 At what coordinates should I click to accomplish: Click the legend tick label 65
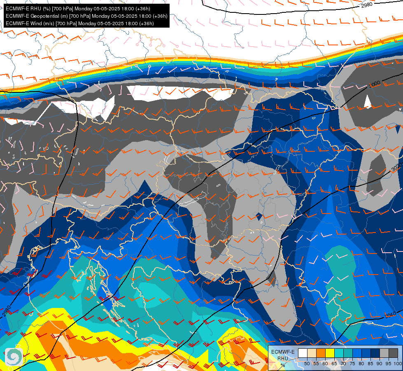tap(334, 364)
